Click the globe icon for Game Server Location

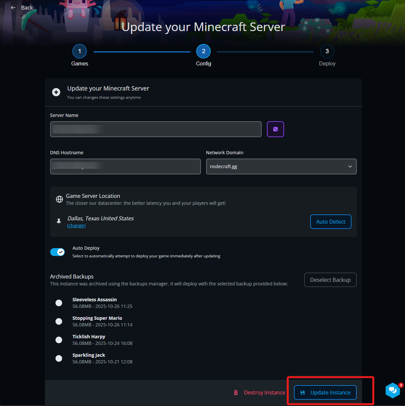point(59,199)
